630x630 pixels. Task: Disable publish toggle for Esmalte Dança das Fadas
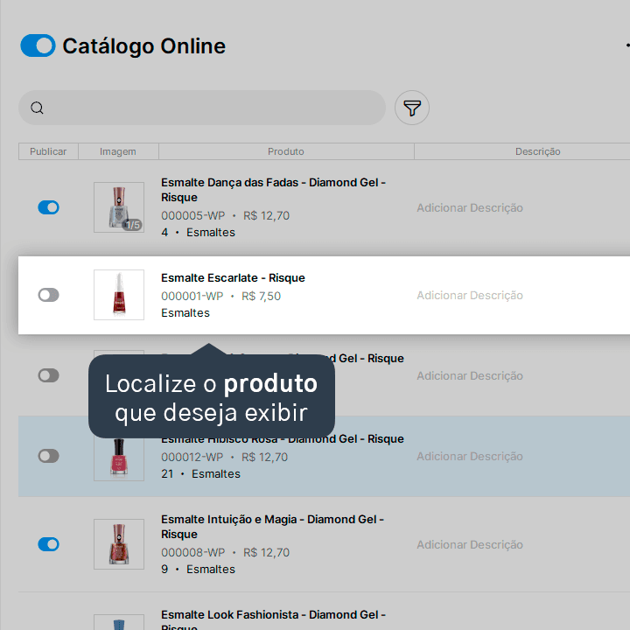coord(49,207)
